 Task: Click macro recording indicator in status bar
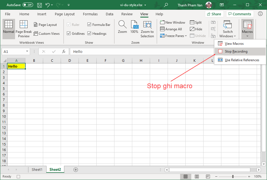click(18, 177)
